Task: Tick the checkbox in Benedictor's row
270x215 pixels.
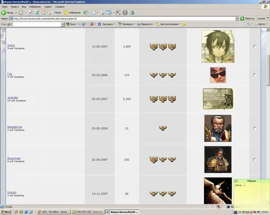Action: pos(255,128)
